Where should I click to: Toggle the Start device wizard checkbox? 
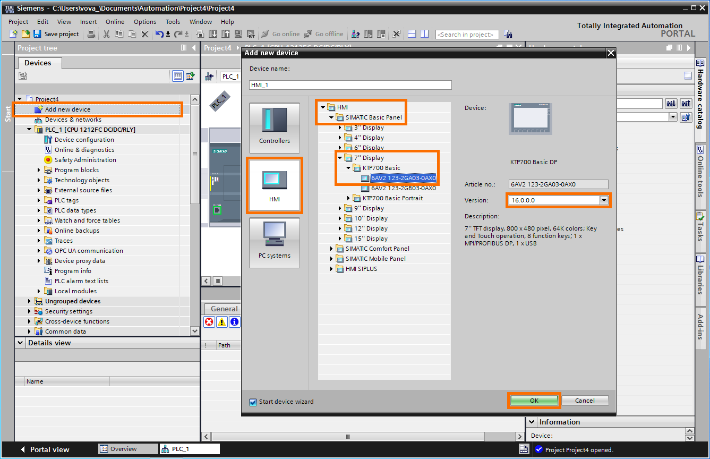(x=253, y=402)
